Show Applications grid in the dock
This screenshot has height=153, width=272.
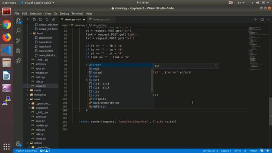(x=7, y=147)
